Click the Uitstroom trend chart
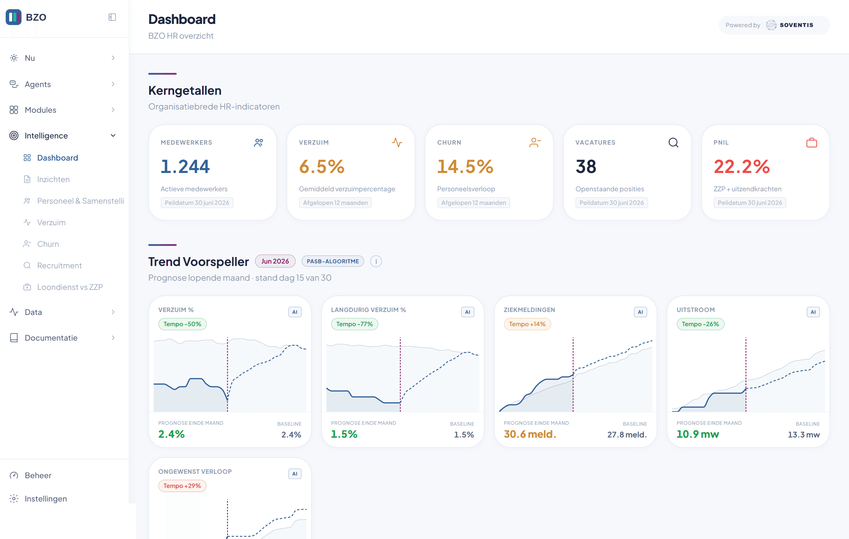Viewport: 849px width, 539px height. pos(748,375)
